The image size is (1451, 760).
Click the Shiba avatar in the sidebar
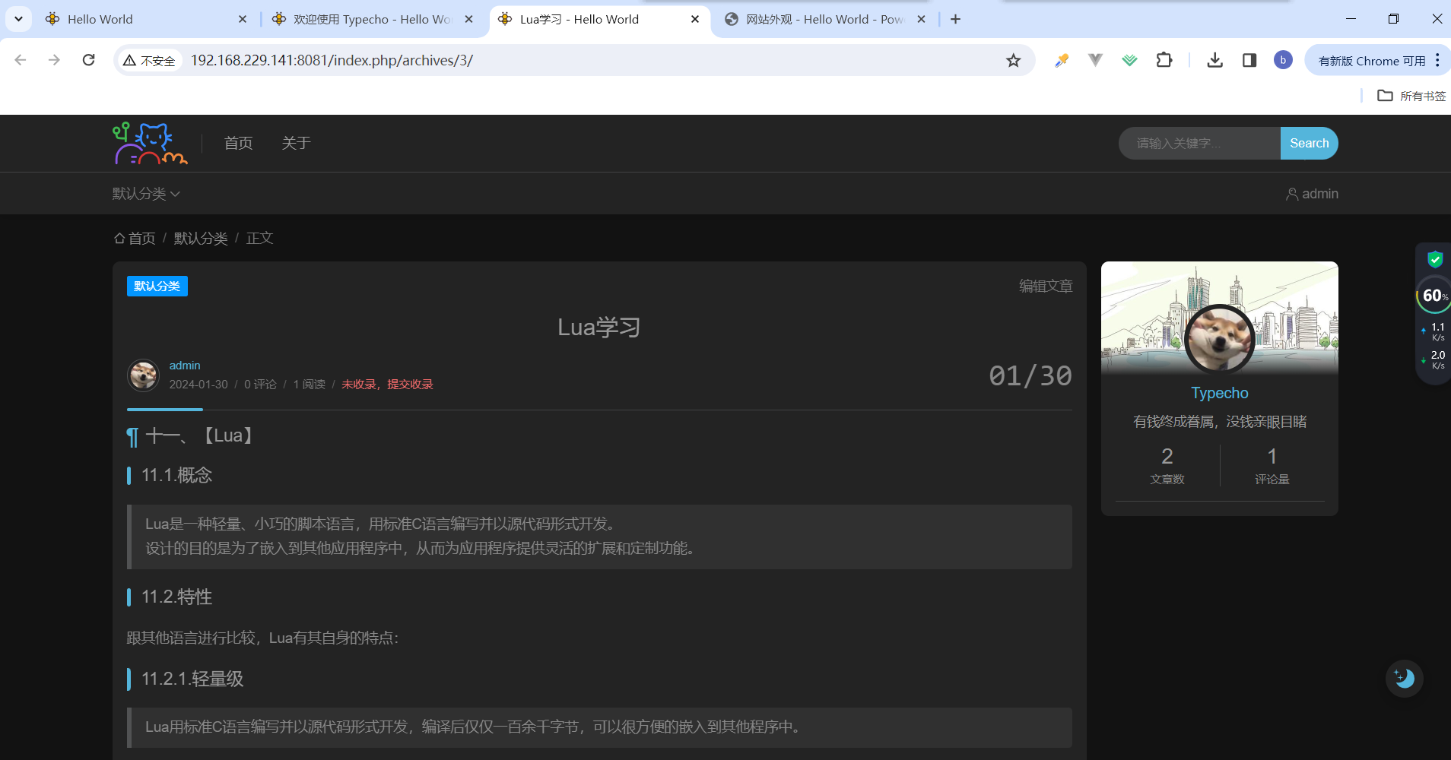click(x=1219, y=339)
